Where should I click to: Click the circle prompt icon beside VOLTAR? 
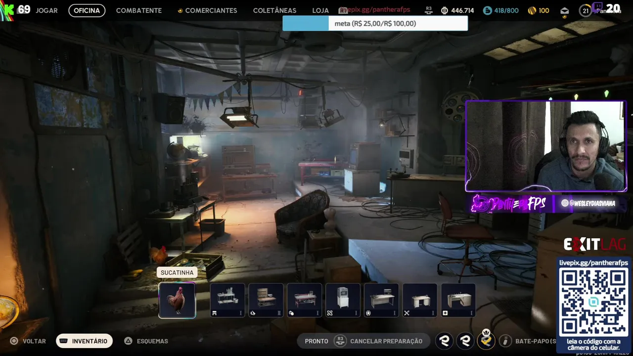tap(14, 341)
